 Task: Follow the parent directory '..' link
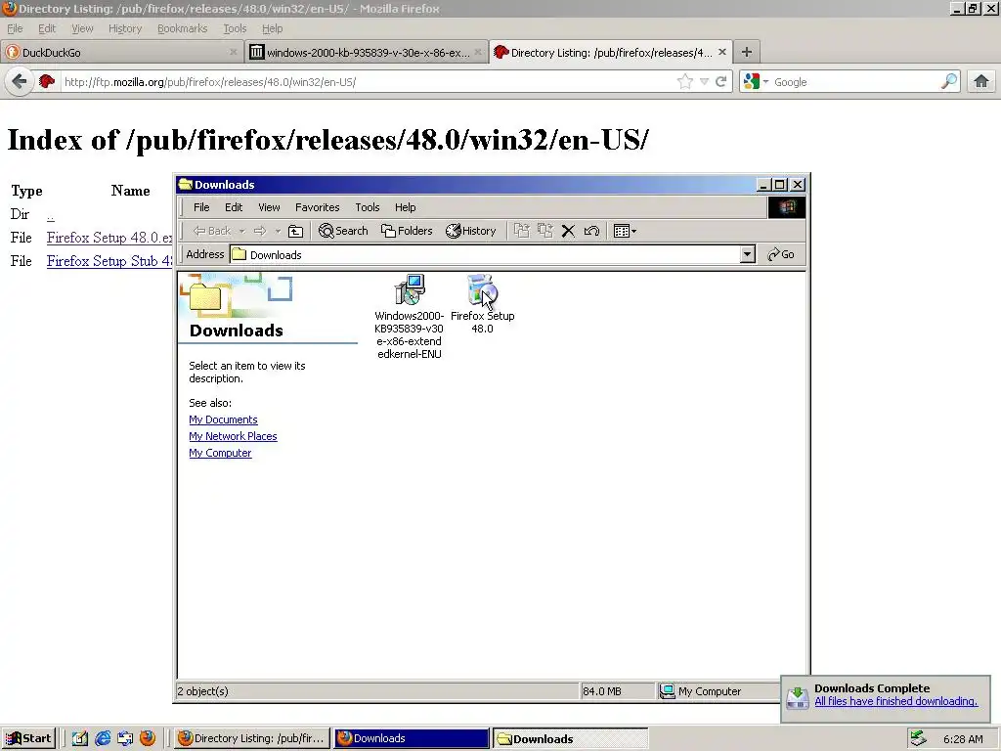[x=51, y=215]
